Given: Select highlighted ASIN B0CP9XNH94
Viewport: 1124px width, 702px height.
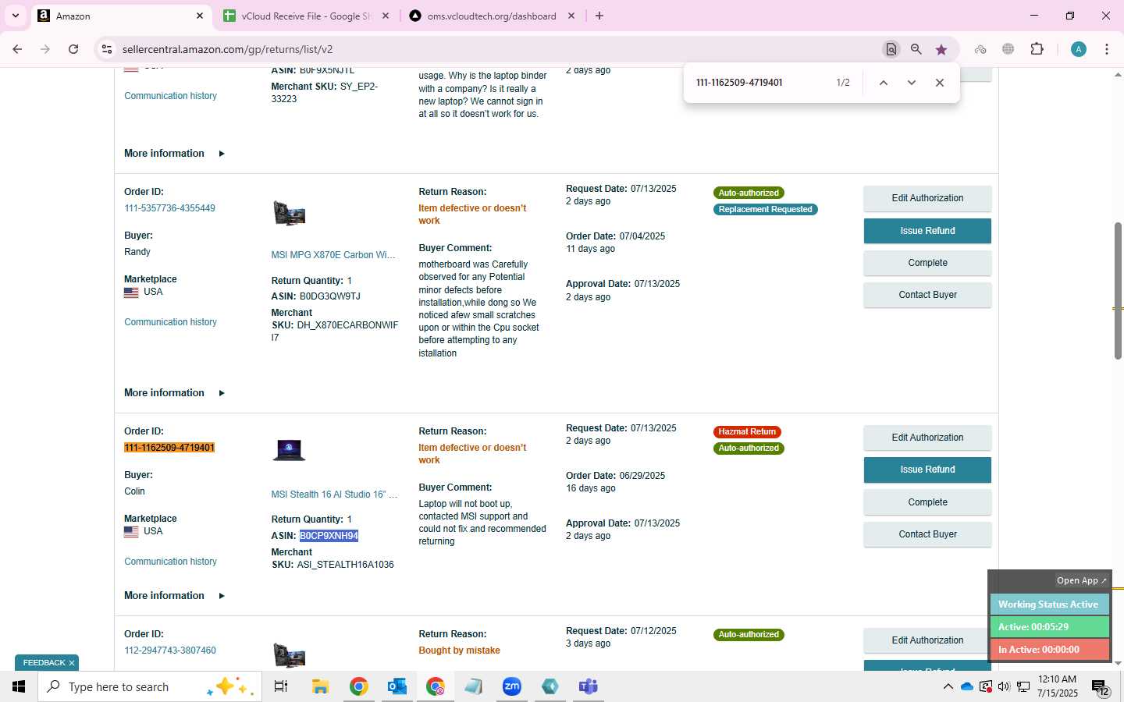Looking at the screenshot, I should pos(329,536).
